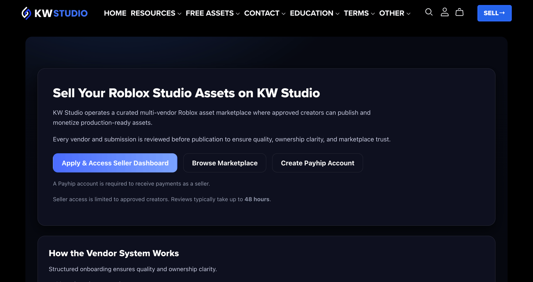The image size is (533, 282).
Task: Expand the TERMS dropdown menu
Action: pyautogui.click(x=359, y=13)
